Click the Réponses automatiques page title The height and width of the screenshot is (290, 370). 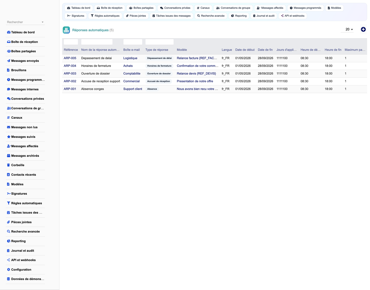coord(90,30)
